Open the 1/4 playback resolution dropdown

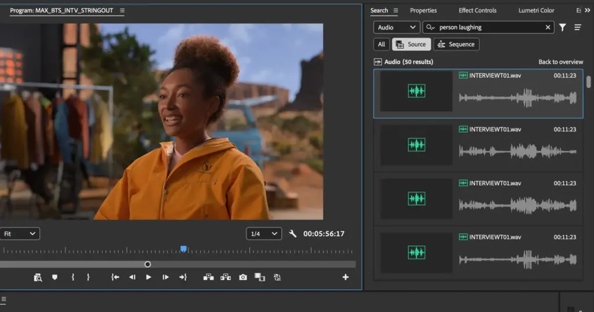coord(263,234)
